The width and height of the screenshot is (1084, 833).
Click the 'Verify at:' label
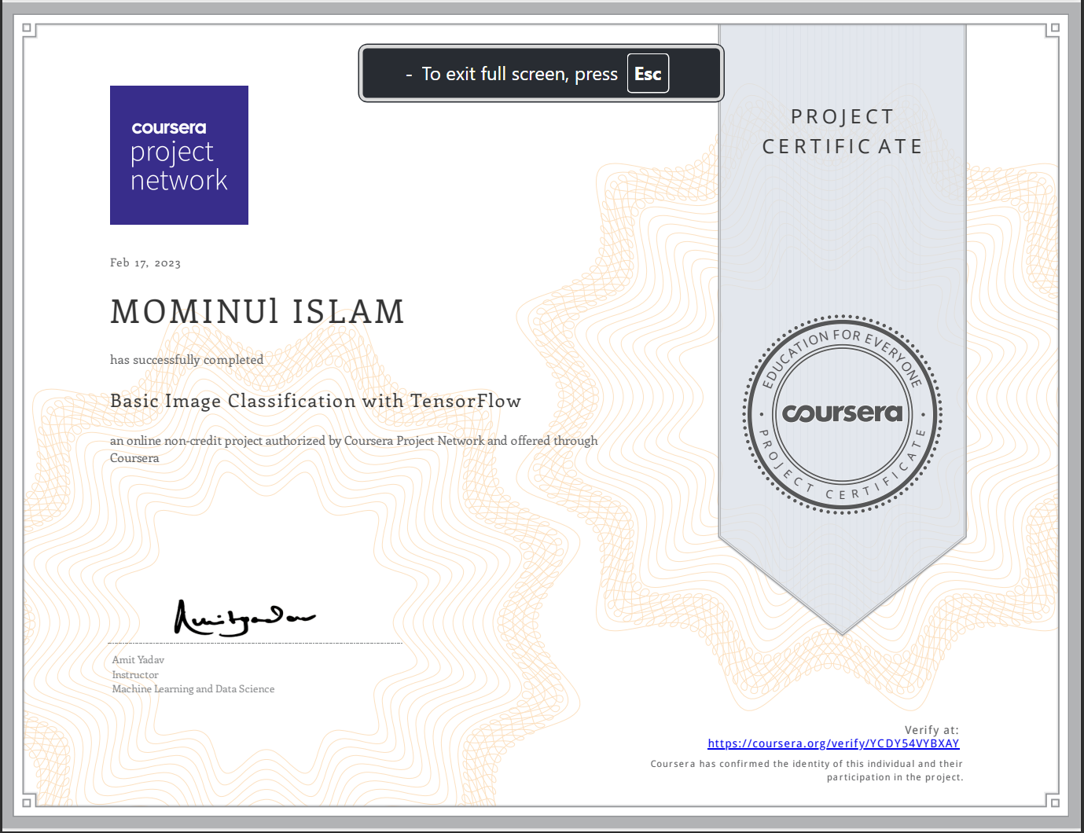(932, 730)
